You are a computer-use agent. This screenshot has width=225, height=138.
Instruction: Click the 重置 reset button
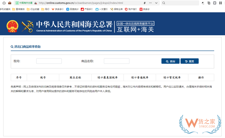pos(190,61)
